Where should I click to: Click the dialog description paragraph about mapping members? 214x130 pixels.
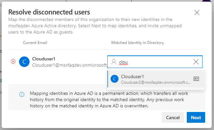pyautogui.click(x=95, y=26)
